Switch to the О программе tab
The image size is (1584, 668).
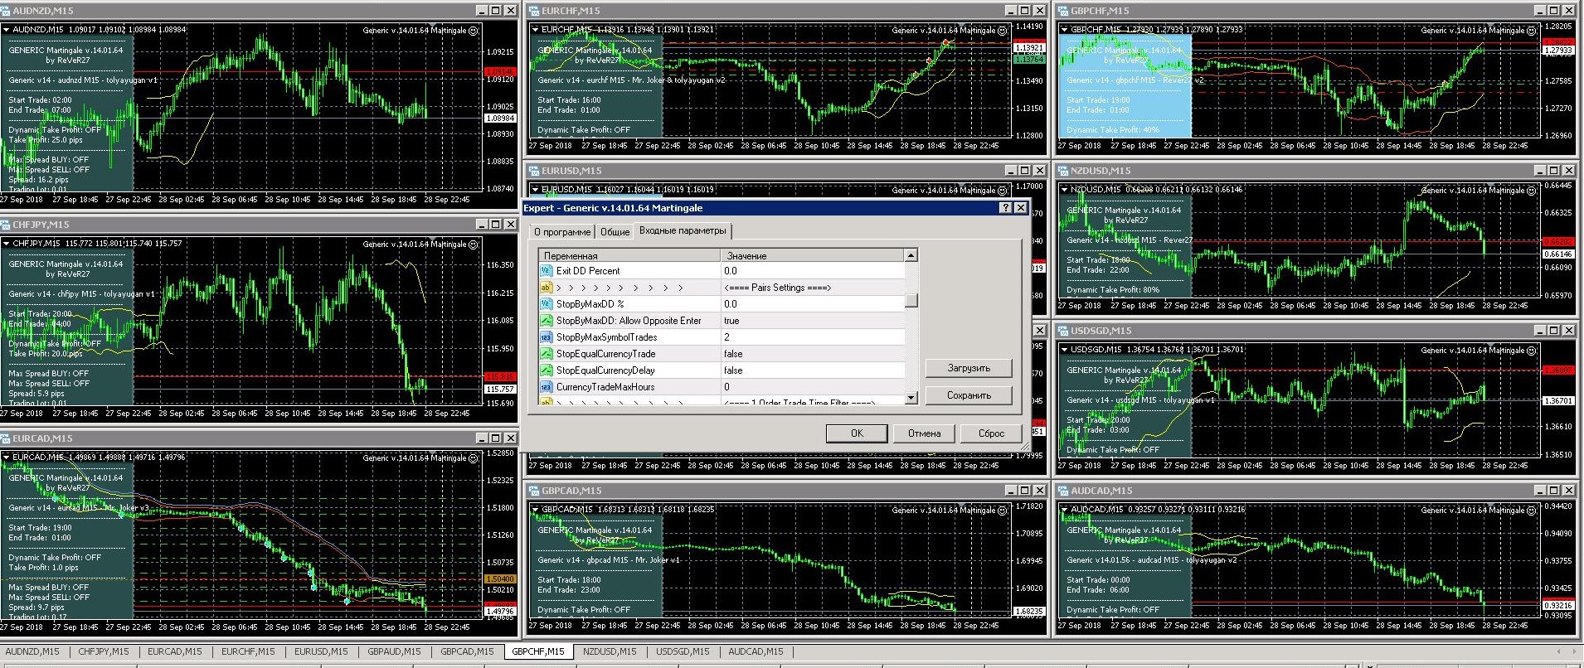[562, 232]
